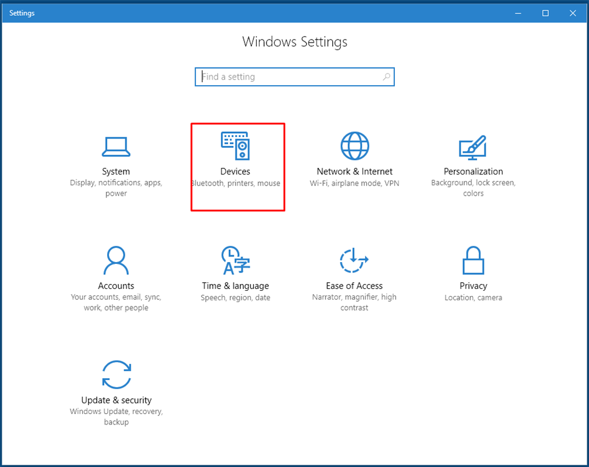Open the Network & Internet globe icon
Image resolution: width=589 pixels, height=467 pixels.
[x=355, y=146]
